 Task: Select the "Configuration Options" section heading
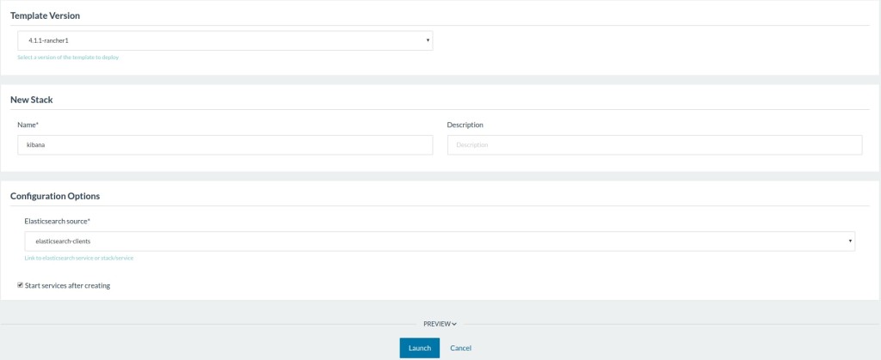click(54, 196)
